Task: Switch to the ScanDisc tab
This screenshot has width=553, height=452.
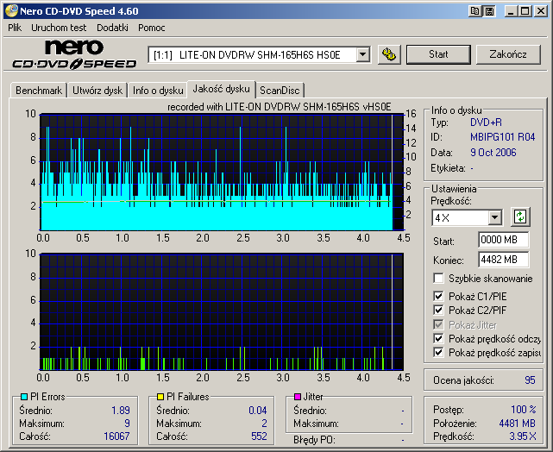Action: 280,91
